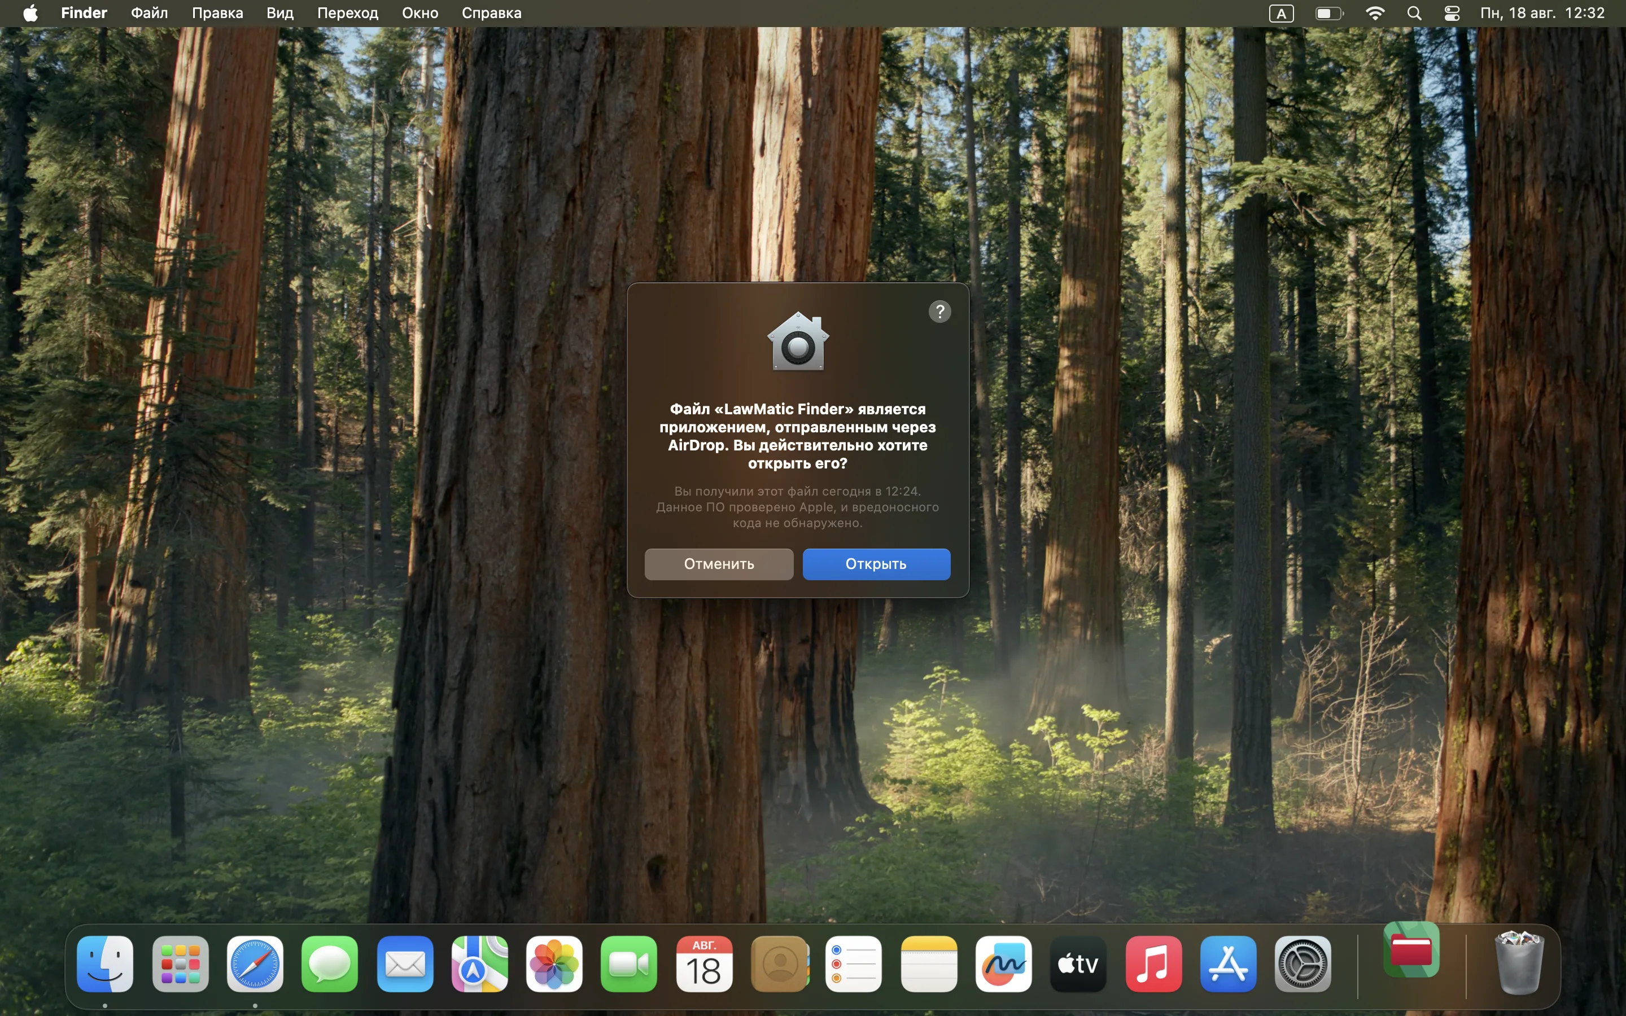Click the help question mark button
The image size is (1626, 1016).
(940, 311)
